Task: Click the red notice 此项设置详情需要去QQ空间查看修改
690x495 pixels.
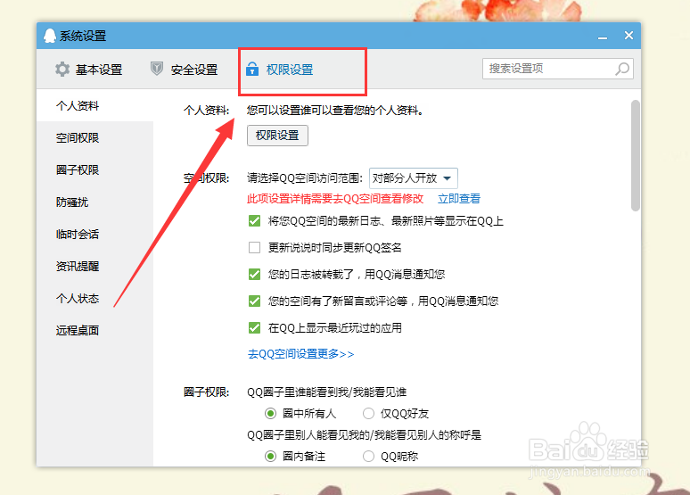Action: pyautogui.click(x=335, y=199)
